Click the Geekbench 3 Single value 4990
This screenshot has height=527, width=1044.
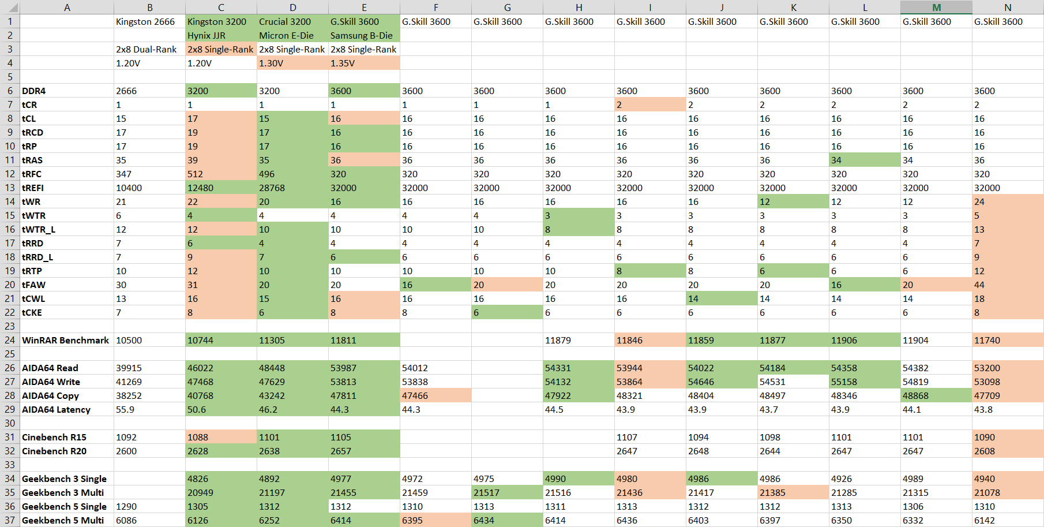tap(579, 479)
